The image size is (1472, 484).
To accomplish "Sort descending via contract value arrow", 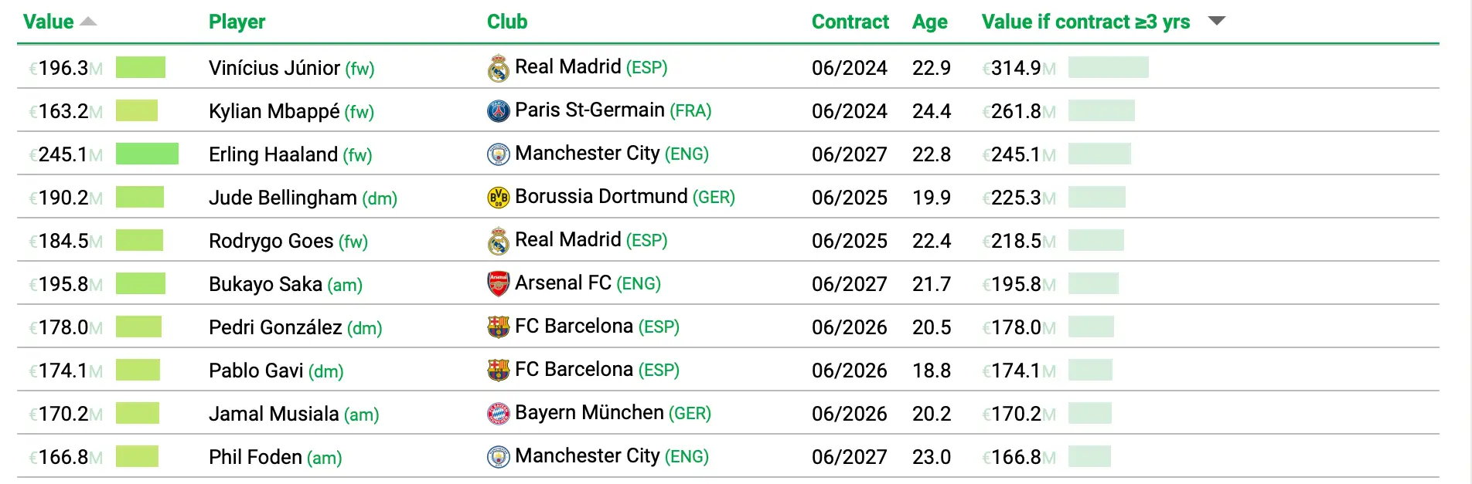I will point(1217,21).
